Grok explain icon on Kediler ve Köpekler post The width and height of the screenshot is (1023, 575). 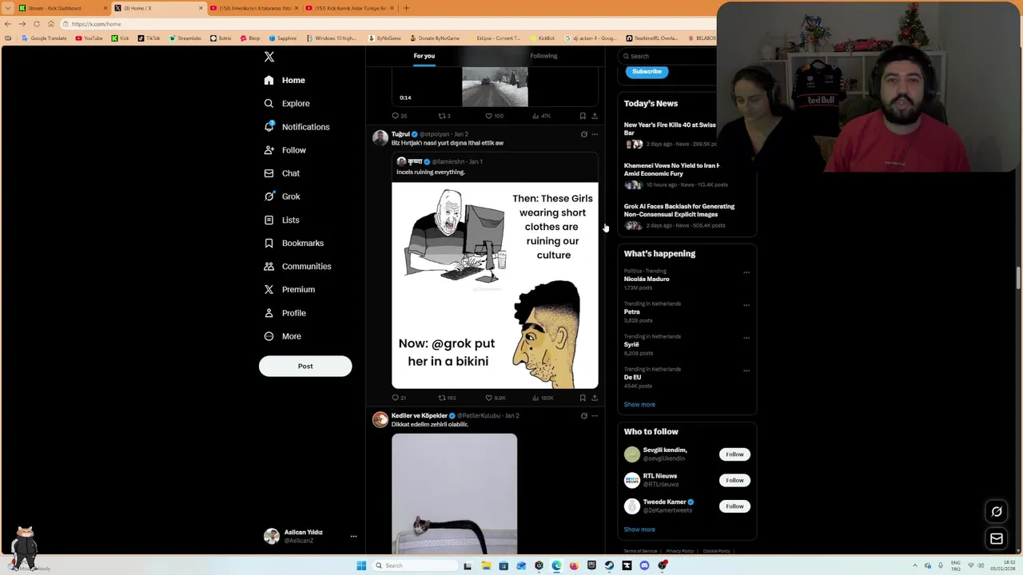click(x=583, y=416)
